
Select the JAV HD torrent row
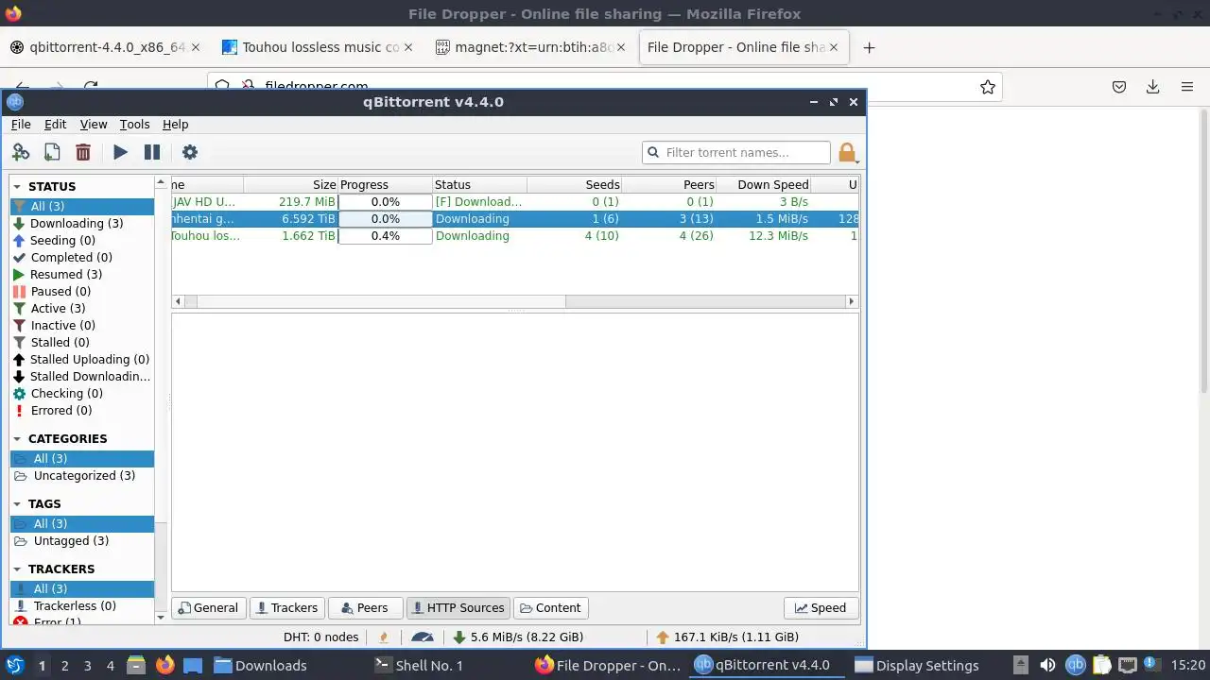coord(514,202)
